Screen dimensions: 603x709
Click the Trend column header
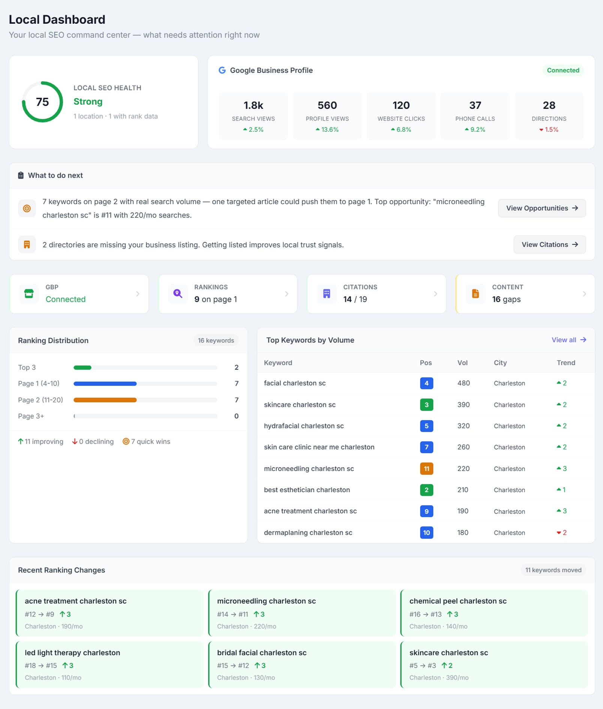click(566, 363)
